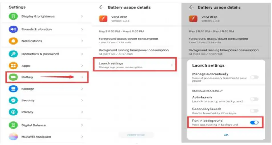Tap the chevron beside Privacy
The image size is (272, 145).
click(x=82, y=112)
